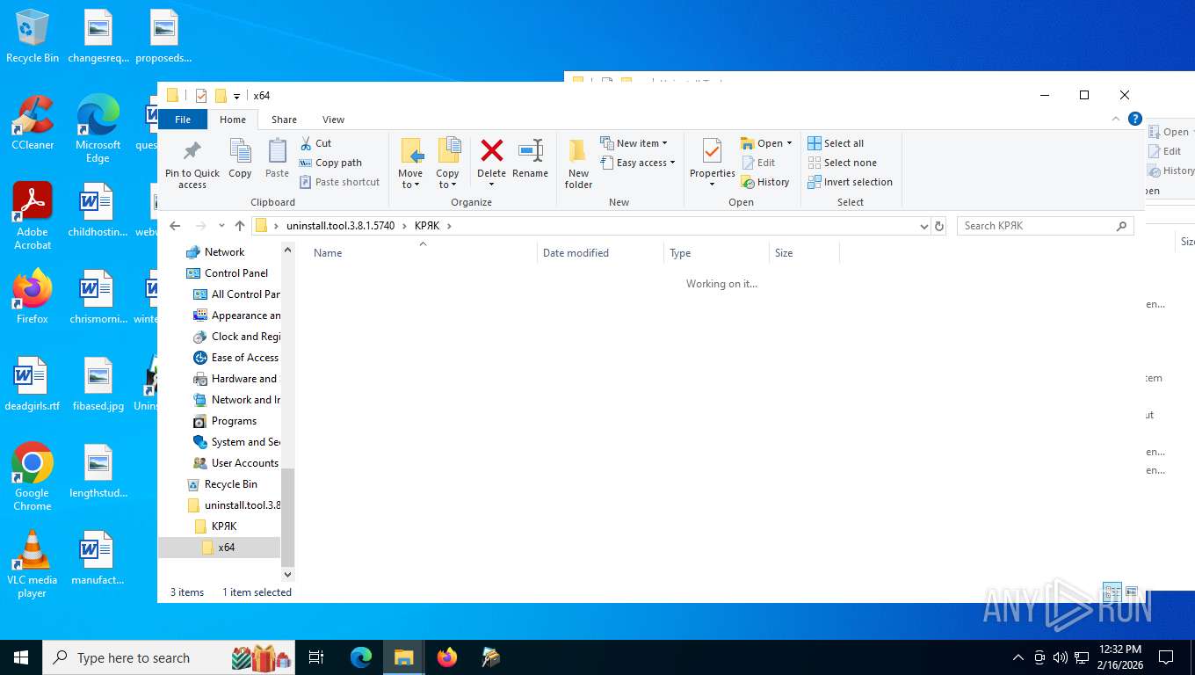Sort by the Size column header
This screenshot has height=675, width=1195.
pos(804,253)
